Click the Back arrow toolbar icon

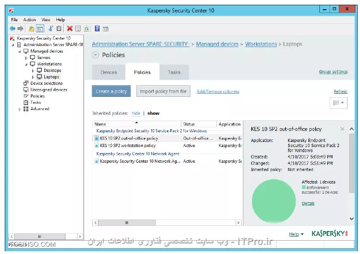(x=12, y=29)
